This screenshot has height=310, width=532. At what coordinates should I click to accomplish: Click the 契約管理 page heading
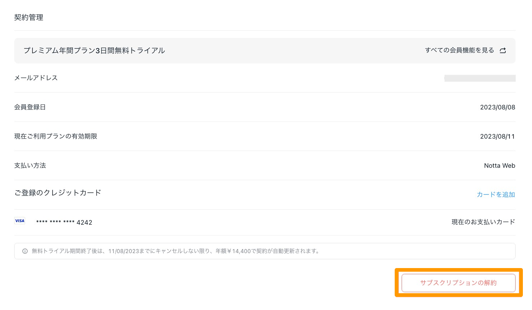29,18
